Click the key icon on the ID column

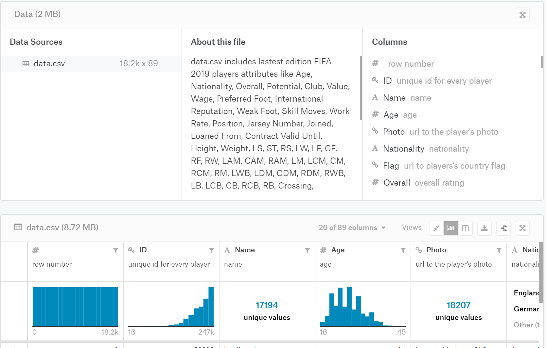[132, 250]
